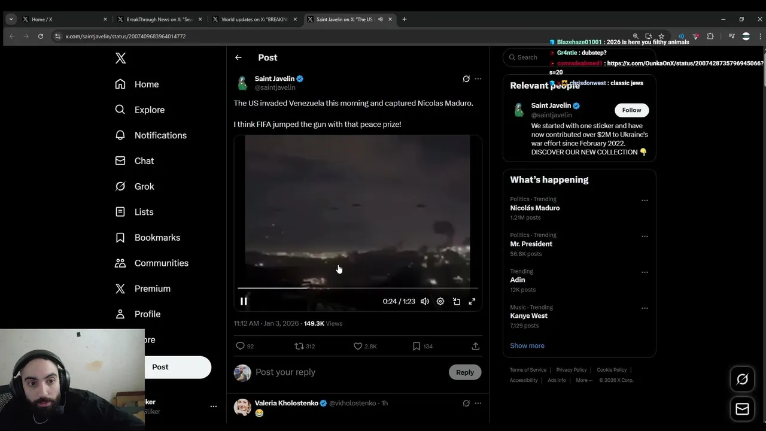The image size is (766, 431).
Task: Open Home in the sidebar
Action: (137, 84)
